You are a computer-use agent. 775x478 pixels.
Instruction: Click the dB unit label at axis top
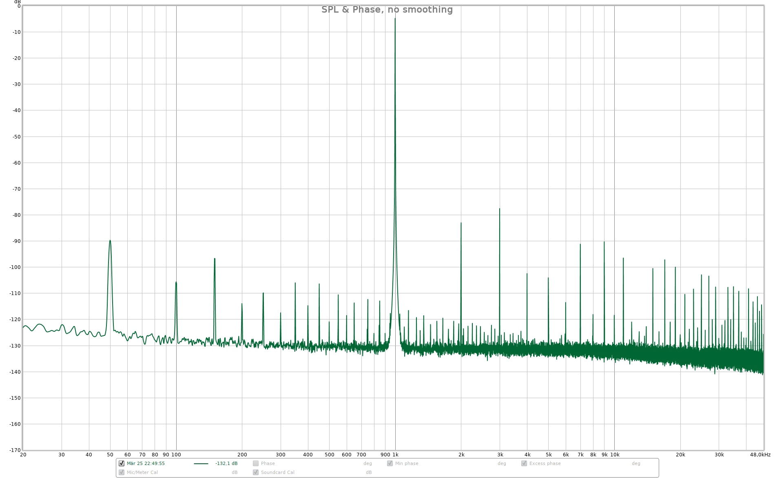pos(18,2)
